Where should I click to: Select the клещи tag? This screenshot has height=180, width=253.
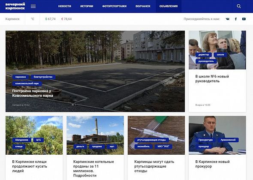click(19, 147)
